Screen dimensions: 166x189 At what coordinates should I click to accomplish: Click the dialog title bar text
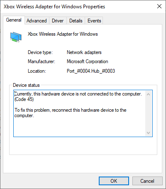coord(54,7)
